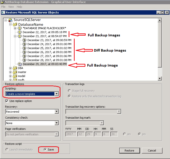The height and width of the screenshot is (159, 170).
Task: Expand the DBA database node
Action: (10, 68)
